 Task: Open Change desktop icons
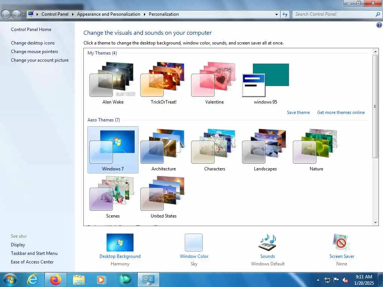click(x=33, y=43)
